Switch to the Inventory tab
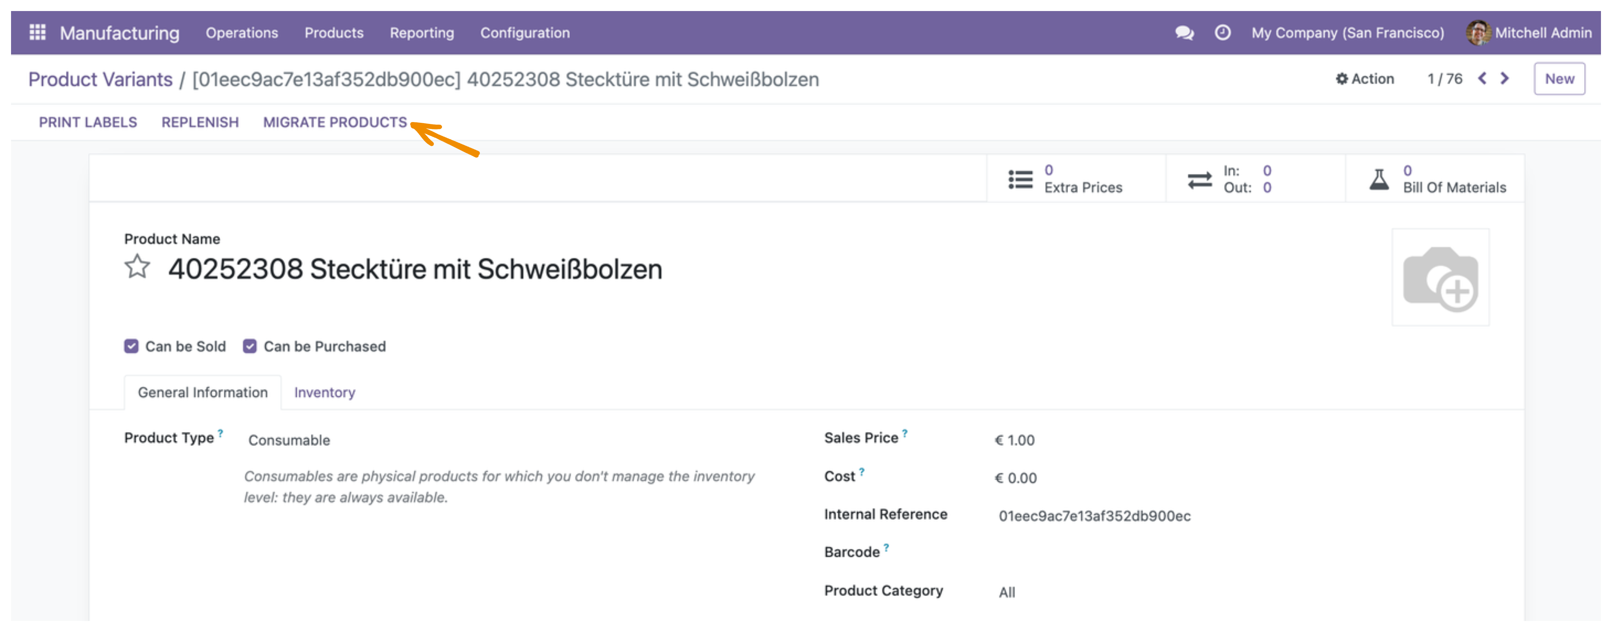Viewport: 1612px width, 632px height. coord(324,393)
